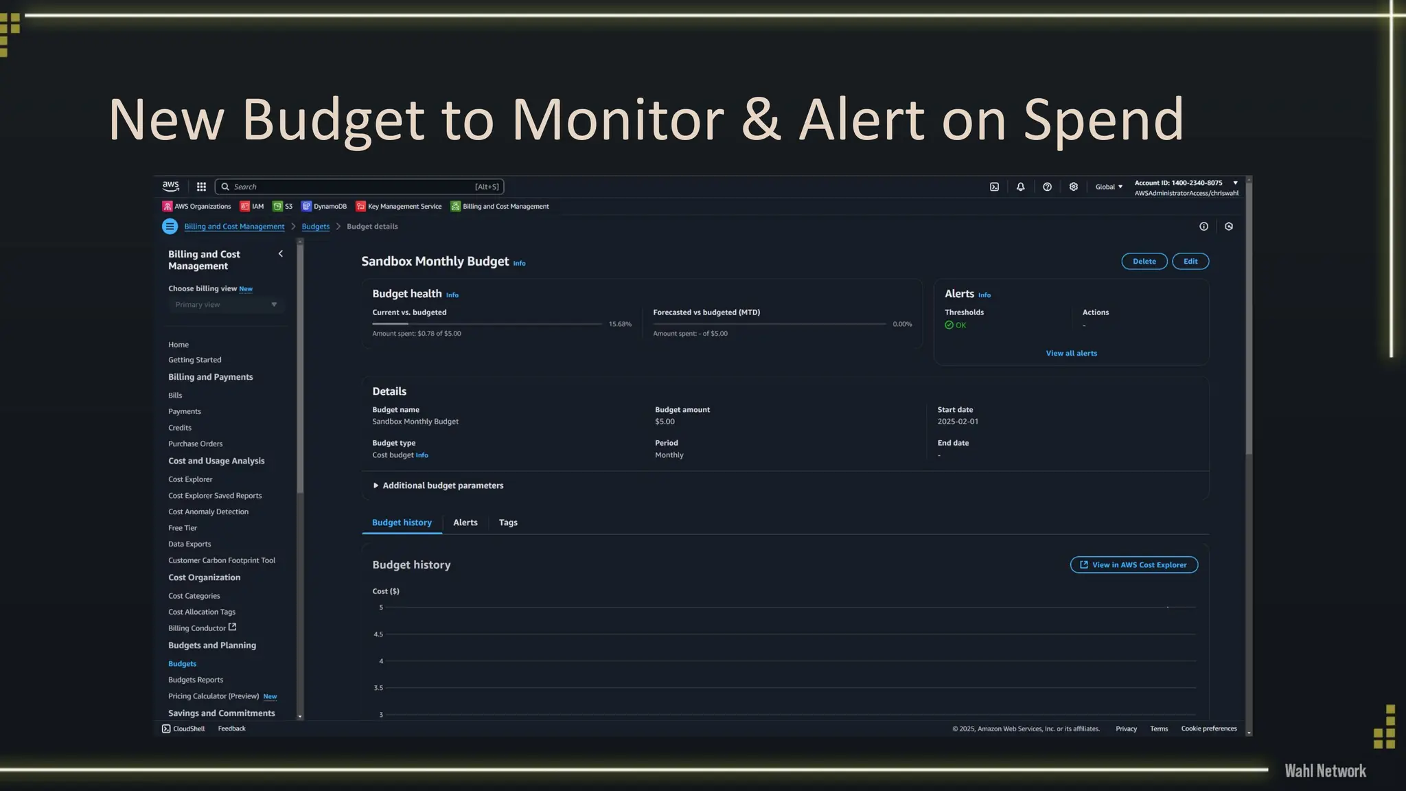Click the Budgets breadcrumb link
Viewport: 1406px width, 791px height.
[316, 227]
